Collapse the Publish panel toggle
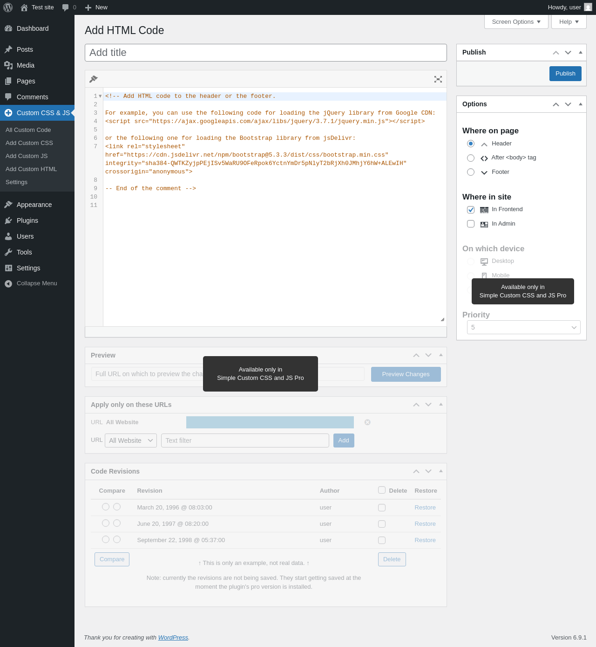Image resolution: width=596 pixels, height=647 pixels. [x=581, y=52]
